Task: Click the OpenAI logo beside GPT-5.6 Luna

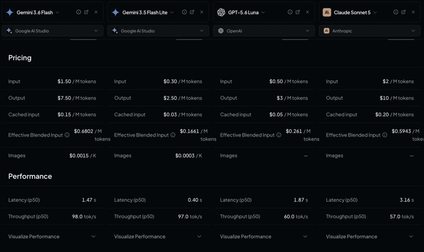Action: (221, 12)
